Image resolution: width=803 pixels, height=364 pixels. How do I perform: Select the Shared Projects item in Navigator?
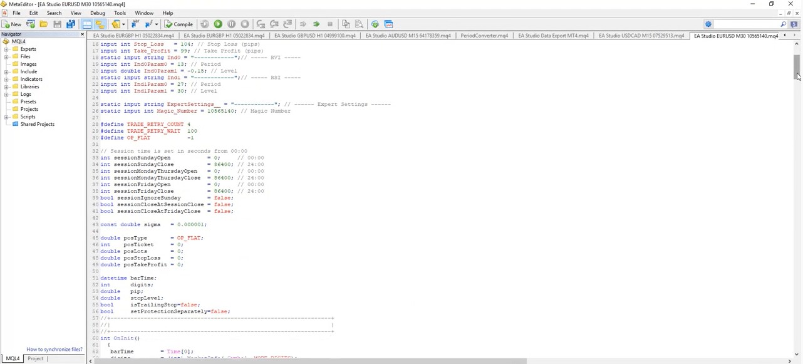pyautogui.click(x=38, y=124)
